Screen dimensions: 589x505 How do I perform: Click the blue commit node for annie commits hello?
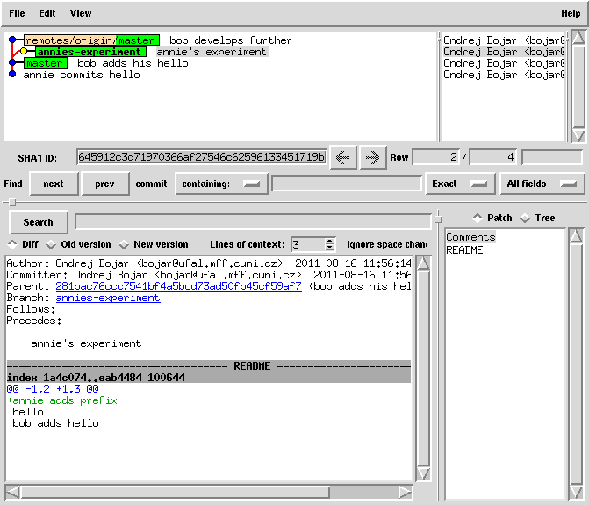point(12,75)
